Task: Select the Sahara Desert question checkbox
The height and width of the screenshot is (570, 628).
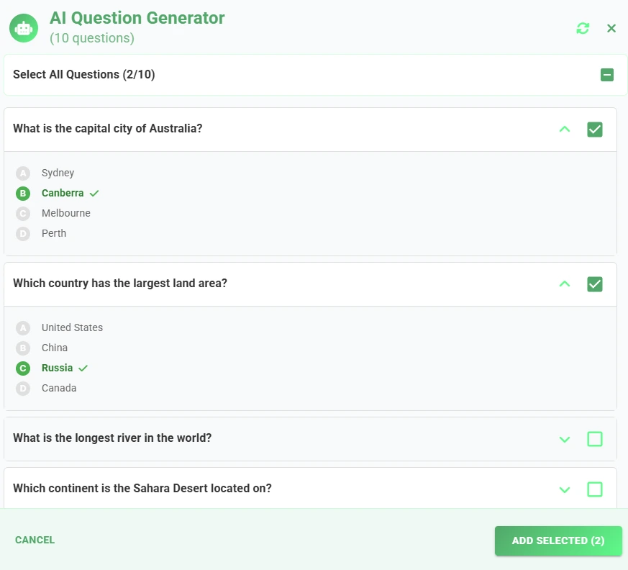Action: click(x=594, y=489)
